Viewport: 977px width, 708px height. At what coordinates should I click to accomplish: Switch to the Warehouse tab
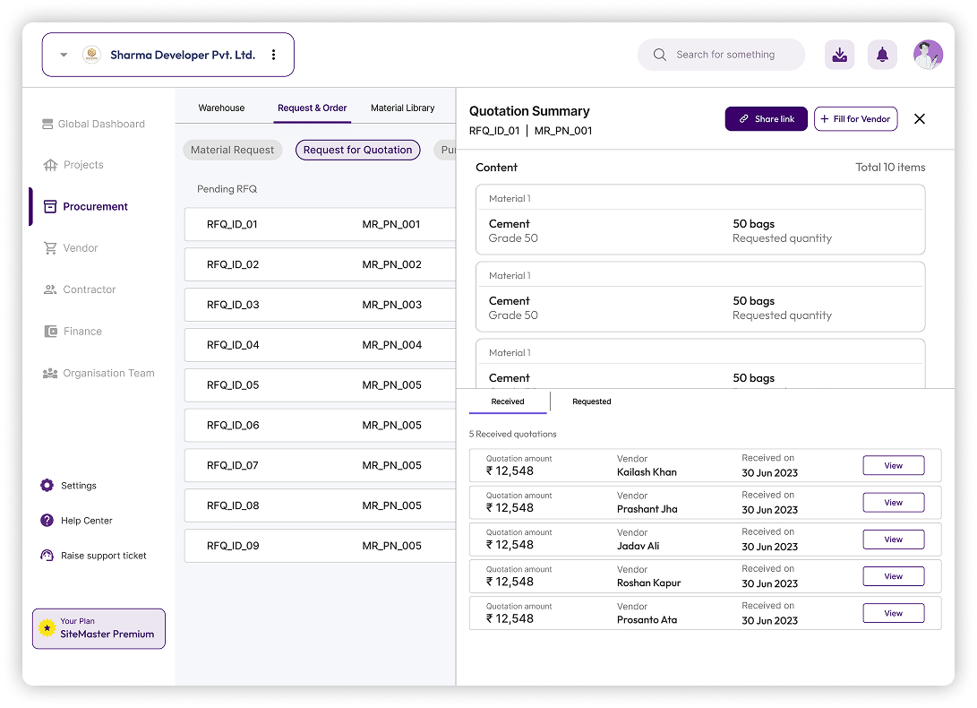pos(221,108)
